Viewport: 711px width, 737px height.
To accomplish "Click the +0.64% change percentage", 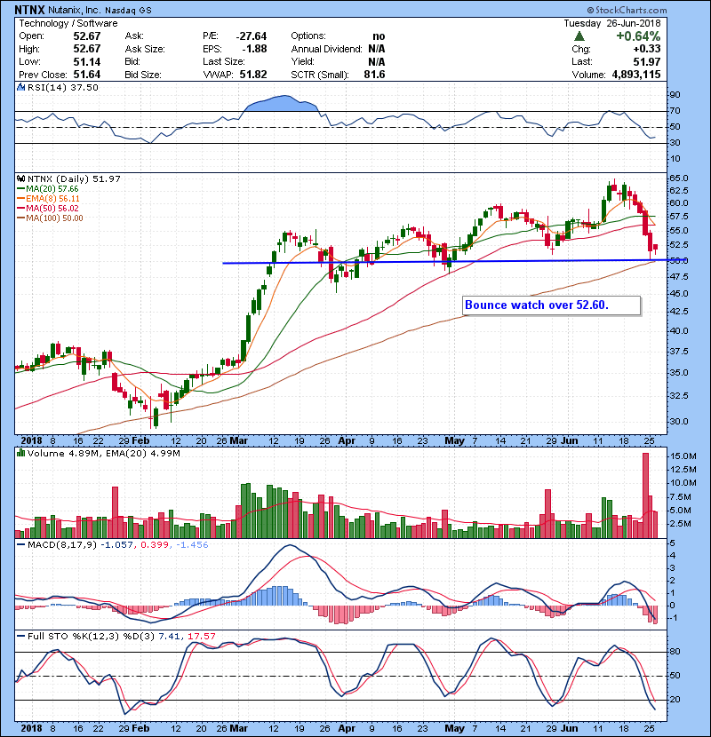I will pyautogui.click(x=638, y=36).
